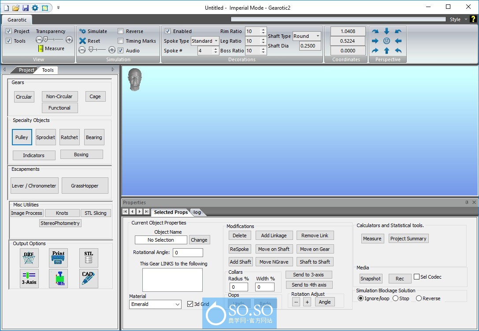Open the CAD pencil output icon
The width and height of the screenshot is (479, 331).
coord(89,278)
